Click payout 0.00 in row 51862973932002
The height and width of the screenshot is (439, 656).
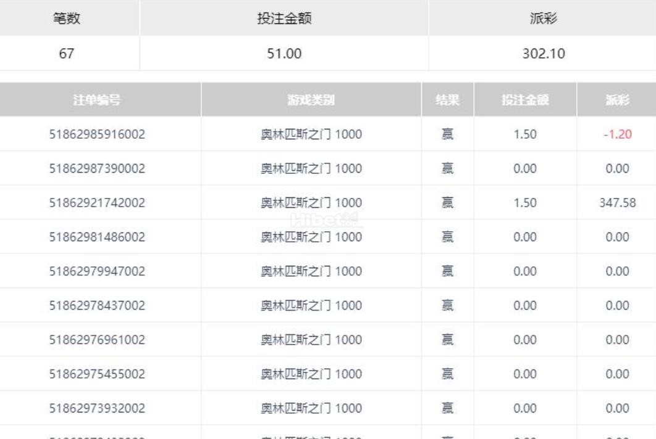click(x=618, y=408)
